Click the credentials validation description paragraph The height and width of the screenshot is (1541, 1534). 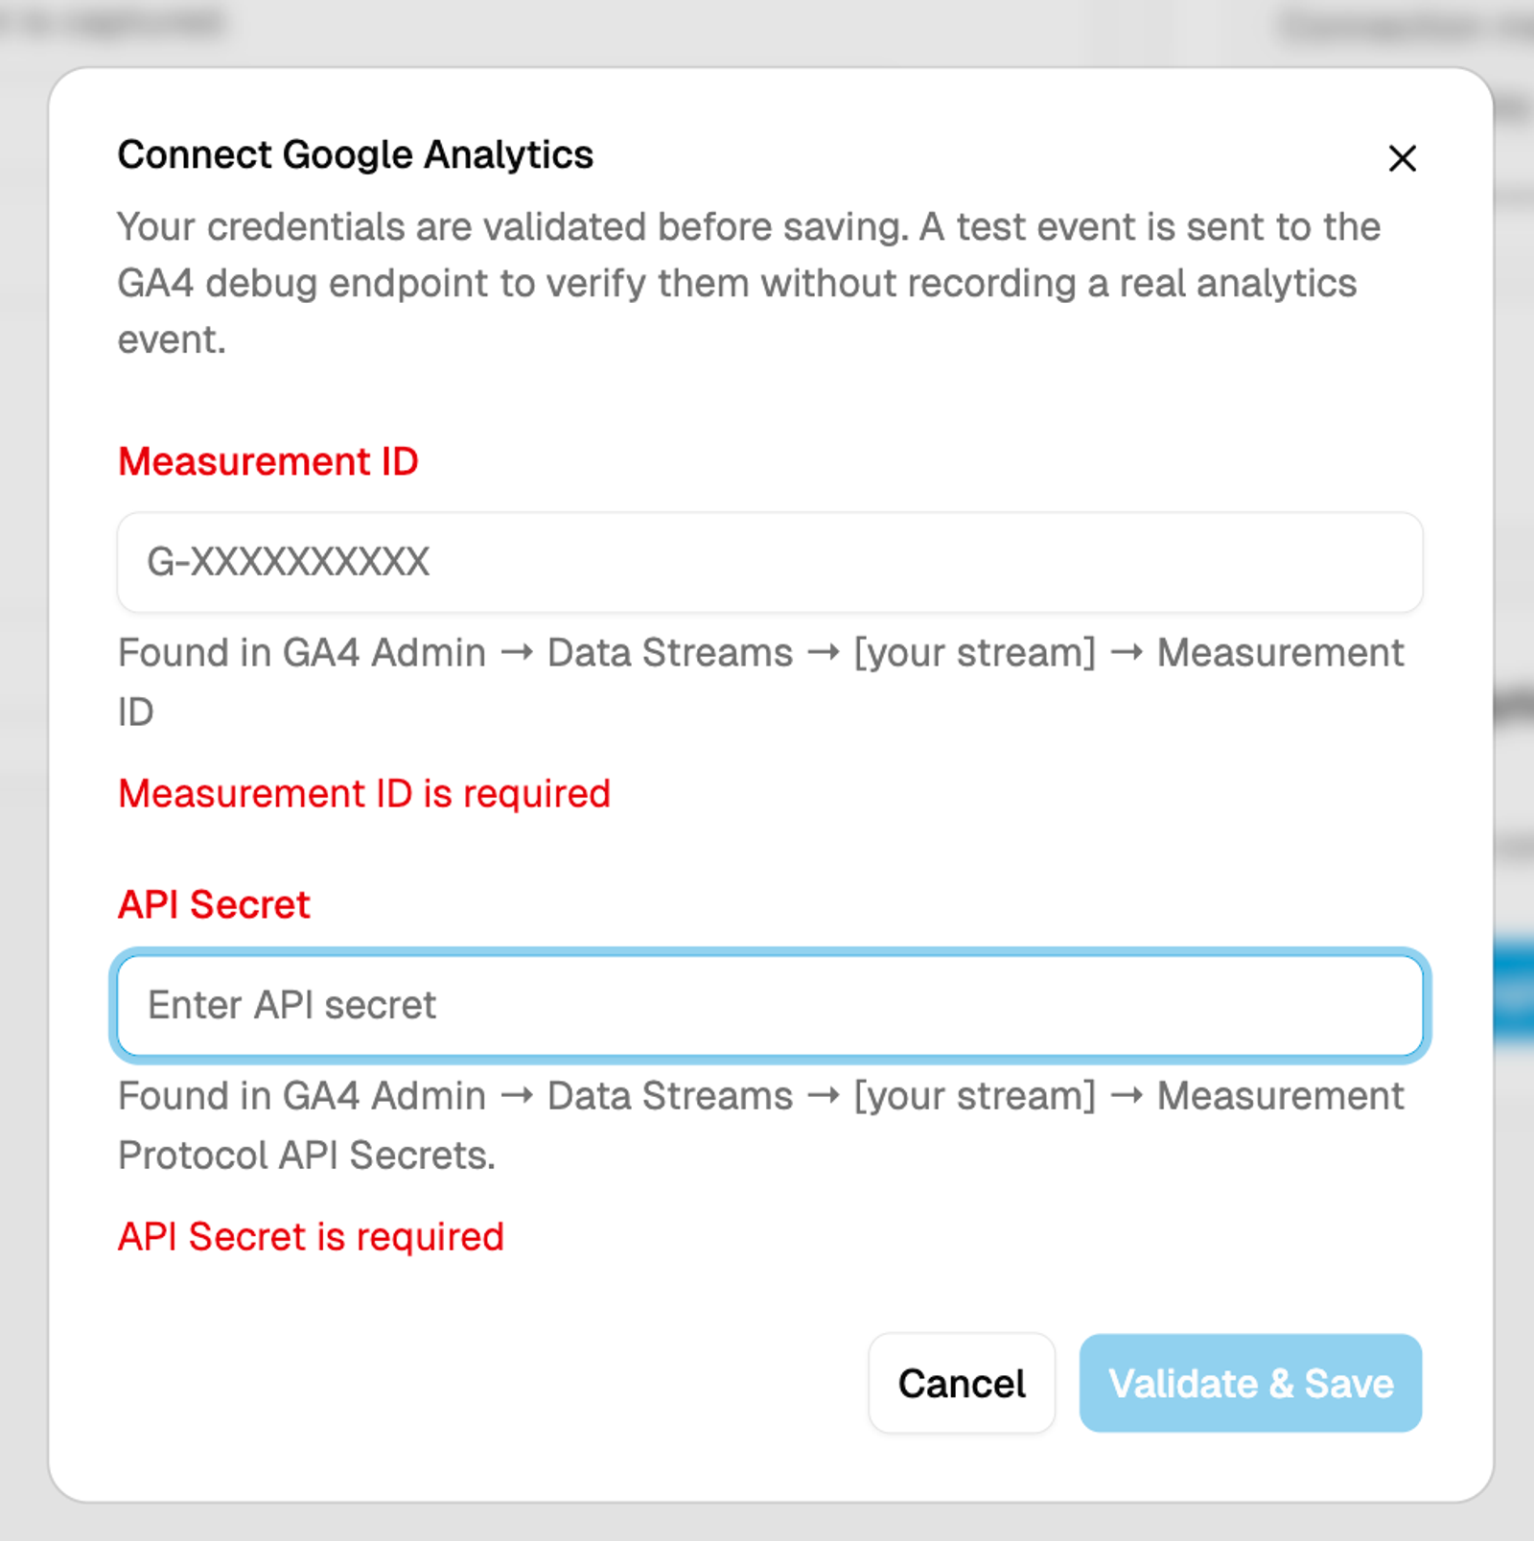click(749, 283)
